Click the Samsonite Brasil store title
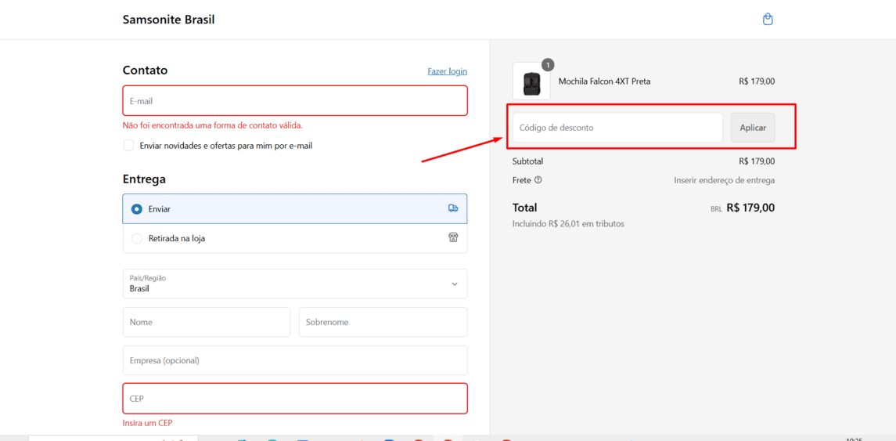The image size is (896, 441). [x=168, y=20]
